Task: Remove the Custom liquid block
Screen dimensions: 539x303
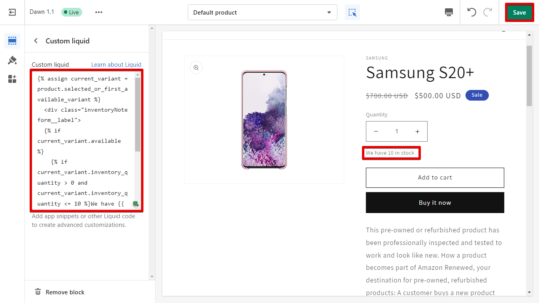Action: coord(60,292)
